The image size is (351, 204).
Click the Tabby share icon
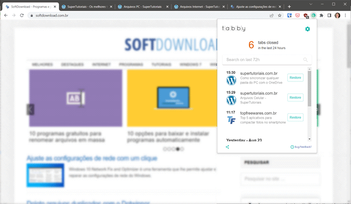tap(227, 147)
